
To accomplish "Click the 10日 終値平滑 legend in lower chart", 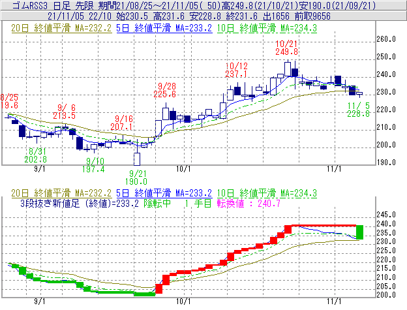I will tap(267, 193).
